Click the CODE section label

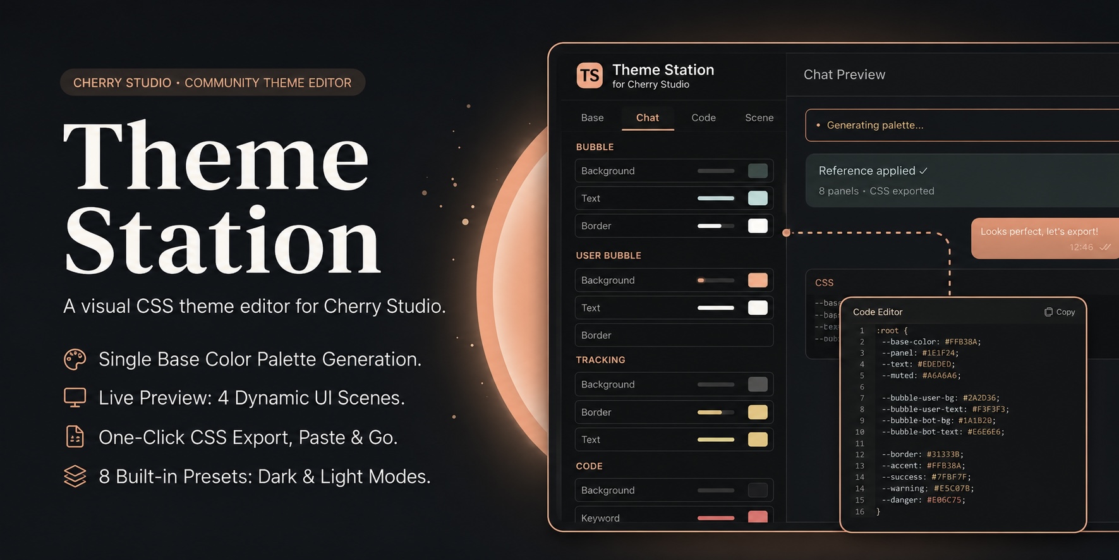pos(589,466)
